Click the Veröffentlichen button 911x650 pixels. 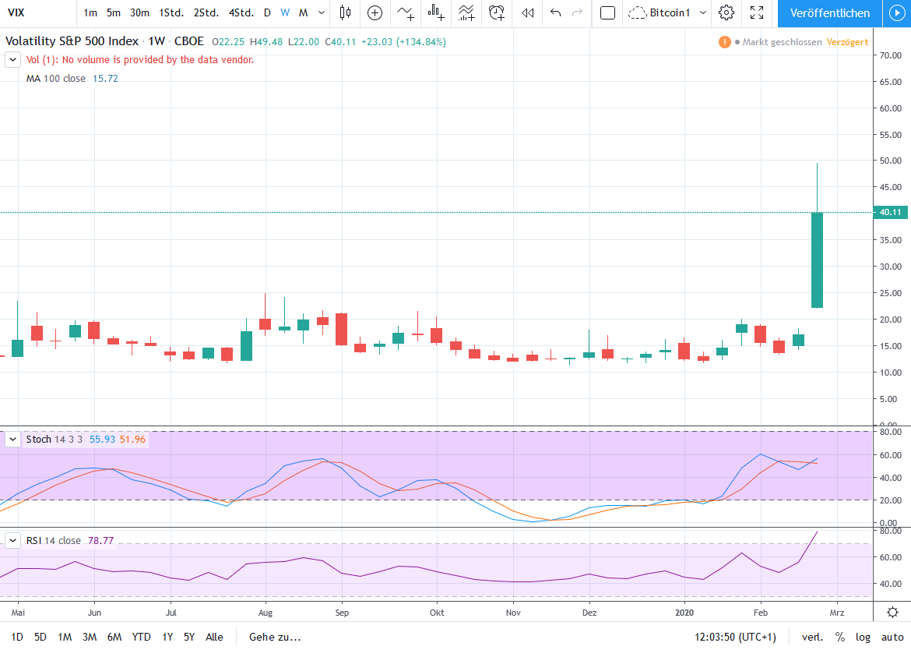coord(830,13)
